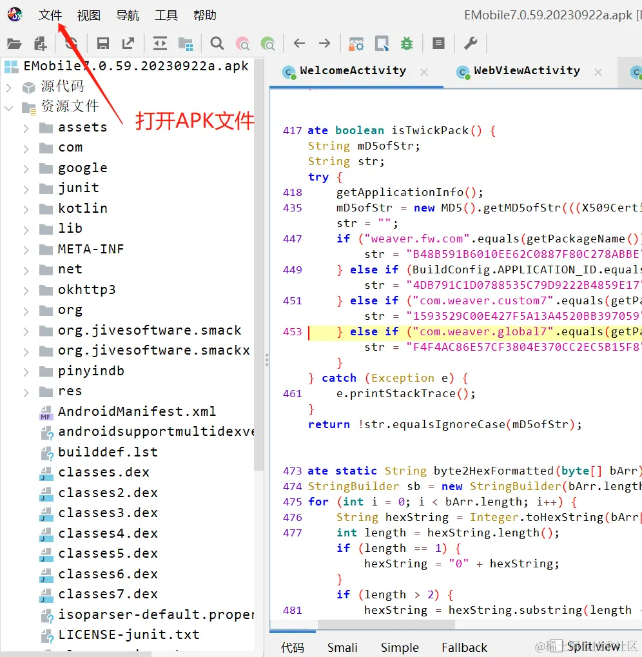Toggle flatten packages icon
Screen dimensions: 642x657
point(185,44)
